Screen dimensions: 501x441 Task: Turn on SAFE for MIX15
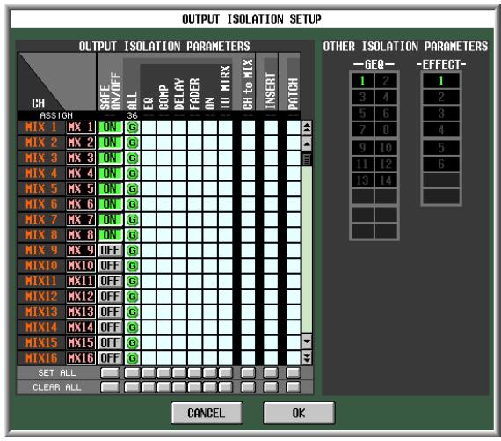click(110, 342)
